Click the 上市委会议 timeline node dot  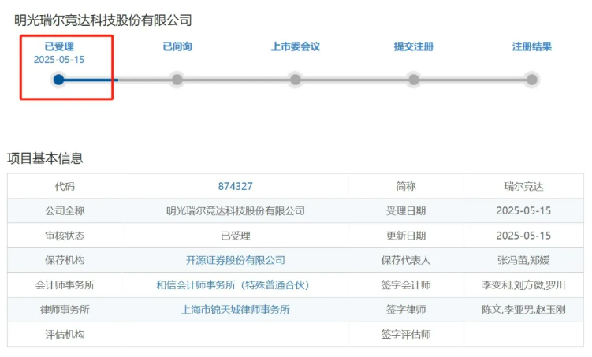pos(296,80)
